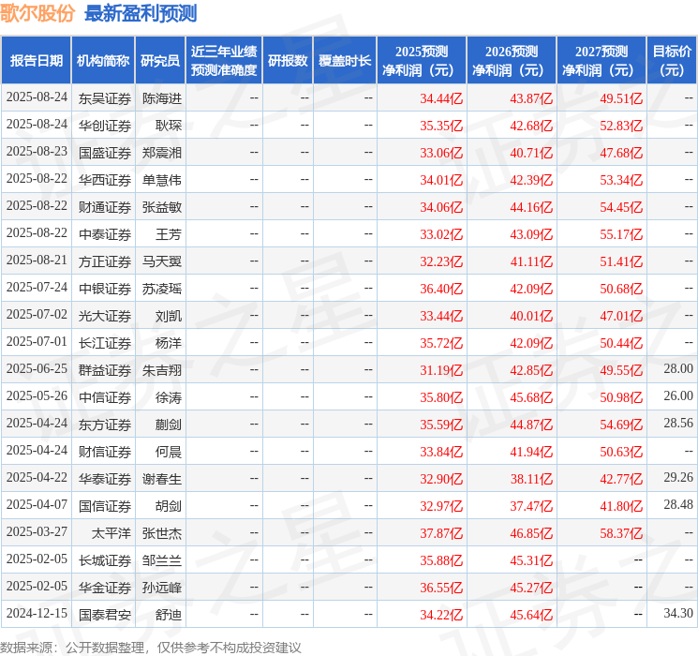
Task: Open the 东吴证券 institution row
Action: (x=104, y=97)
